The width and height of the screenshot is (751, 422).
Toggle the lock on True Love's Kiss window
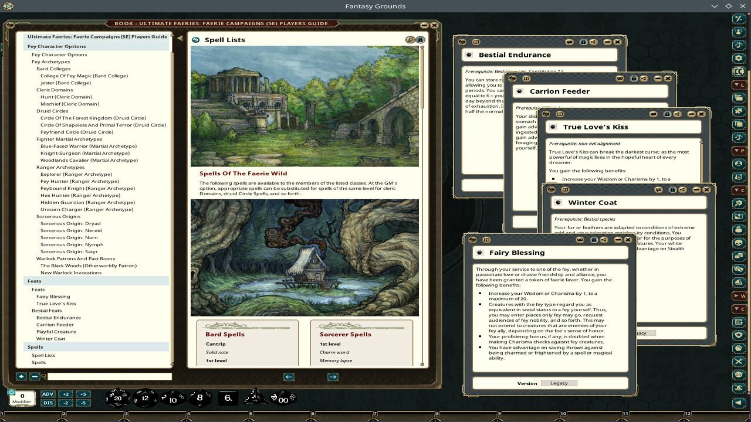667,114
